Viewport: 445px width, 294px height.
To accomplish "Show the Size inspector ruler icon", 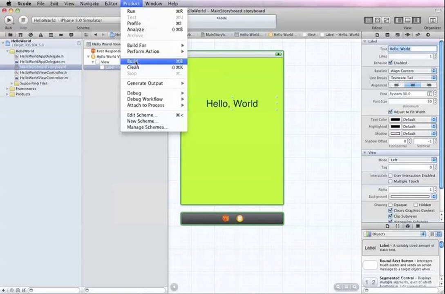I will pos(418,35).
